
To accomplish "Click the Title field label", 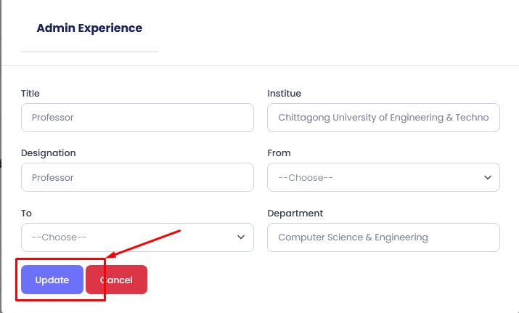I will click(30, 93).
